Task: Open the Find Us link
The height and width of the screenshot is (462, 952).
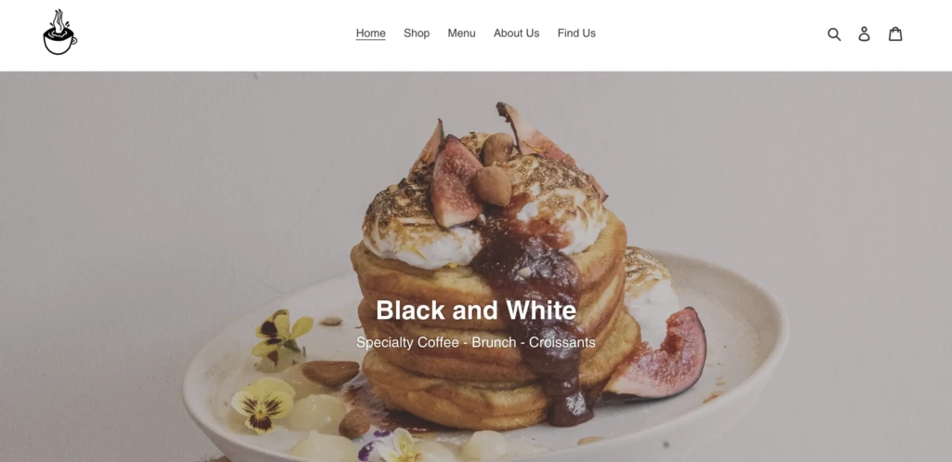Action: pos(576,33)
